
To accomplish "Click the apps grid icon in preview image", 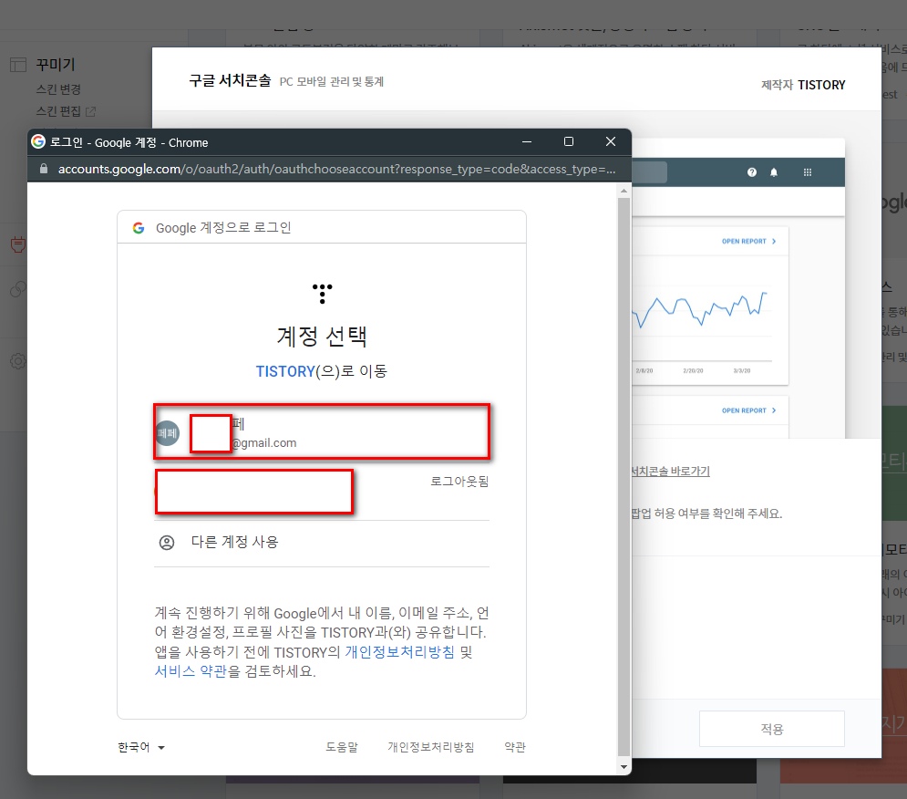I will [x=808, y=172].
